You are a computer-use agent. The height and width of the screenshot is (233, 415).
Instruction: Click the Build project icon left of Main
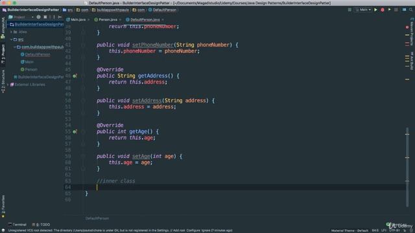(350, 10)
